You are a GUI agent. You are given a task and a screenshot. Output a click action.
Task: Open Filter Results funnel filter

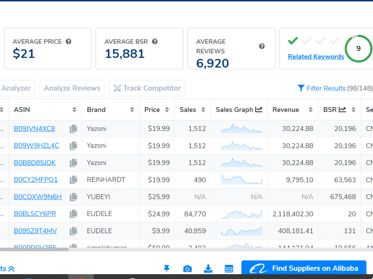[x=335, y=88]
